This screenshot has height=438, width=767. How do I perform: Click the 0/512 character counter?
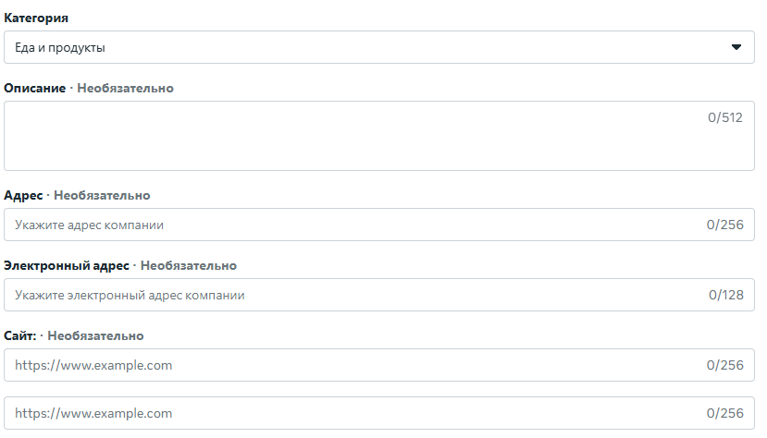[x=725, y=117]
